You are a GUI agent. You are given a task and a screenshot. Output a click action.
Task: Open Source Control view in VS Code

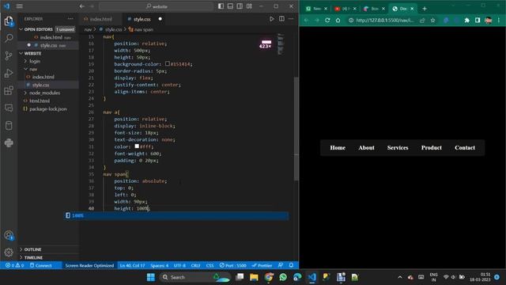[x=9, y=56]
